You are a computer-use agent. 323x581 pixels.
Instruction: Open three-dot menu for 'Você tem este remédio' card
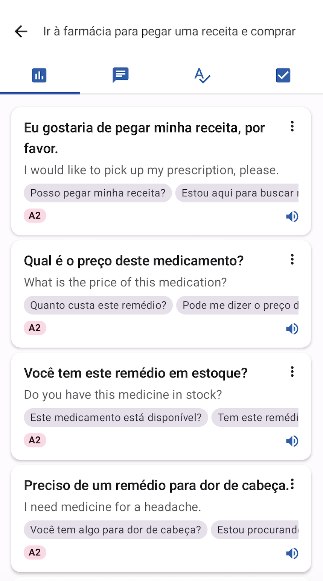click(x=292, y=372)
